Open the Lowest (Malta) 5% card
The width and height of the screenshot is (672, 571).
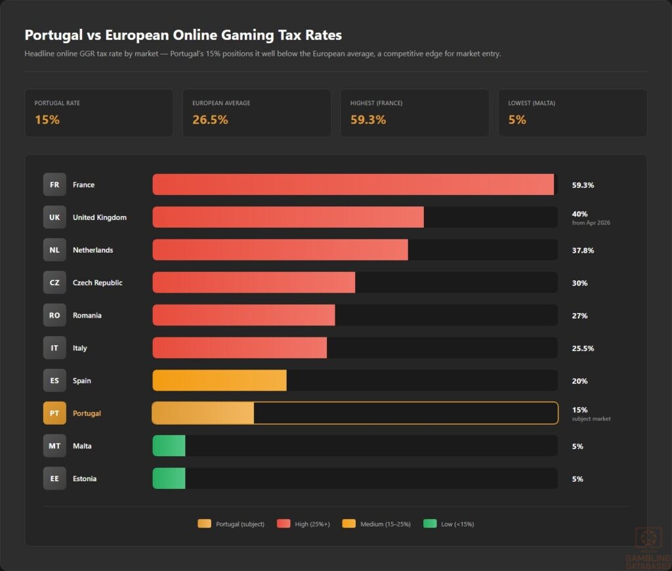[572, 113]
